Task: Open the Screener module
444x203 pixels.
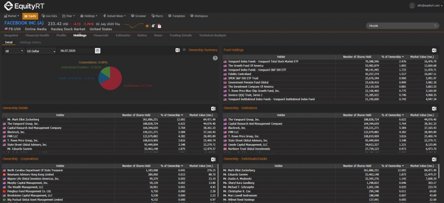Action: pyautogui.click(x=139, y=16)
